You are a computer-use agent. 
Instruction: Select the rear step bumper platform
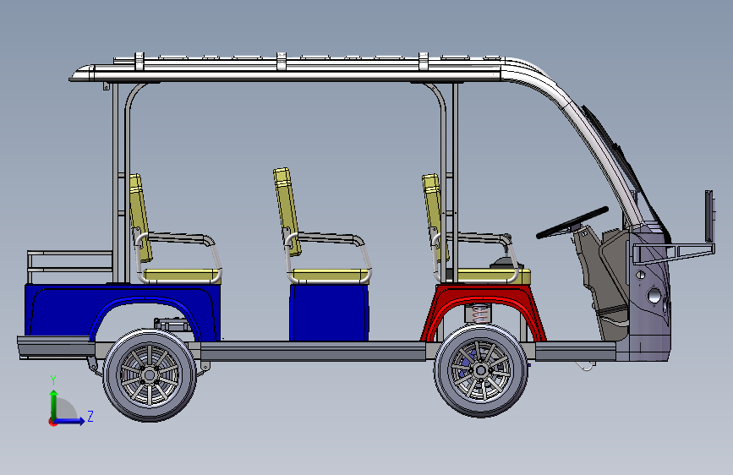tap(55, 347)
